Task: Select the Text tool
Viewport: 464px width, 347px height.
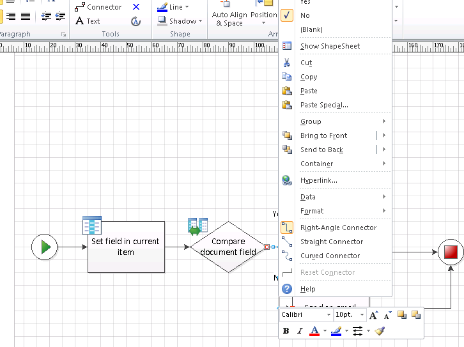Action: point(88,21)
